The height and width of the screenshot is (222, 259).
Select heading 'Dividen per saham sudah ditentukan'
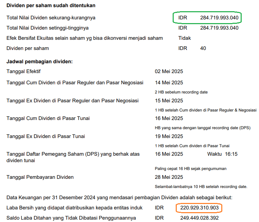(x=51, y=5)
